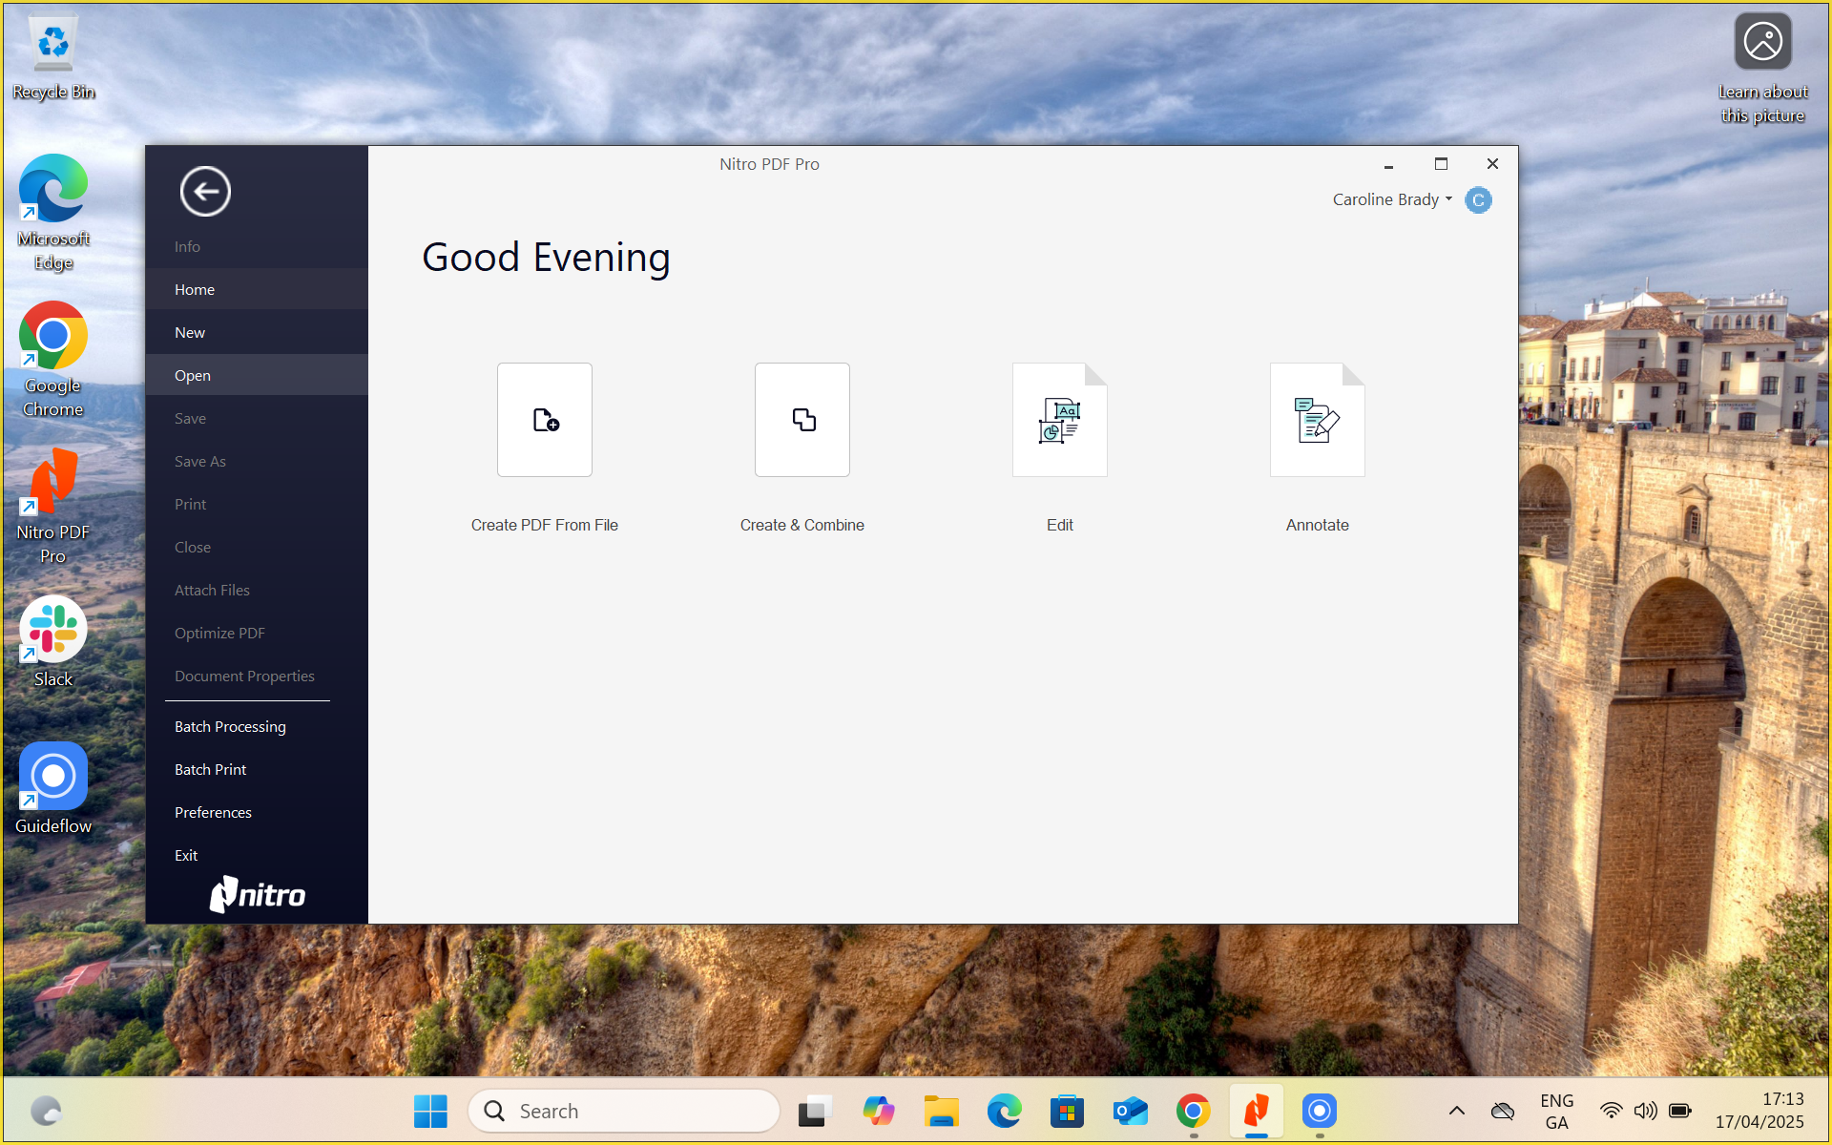Click the battery tray icon
The height and width of the screenshot is (1145, 1832).
pyautogui.click(x=1680, y=1112)
